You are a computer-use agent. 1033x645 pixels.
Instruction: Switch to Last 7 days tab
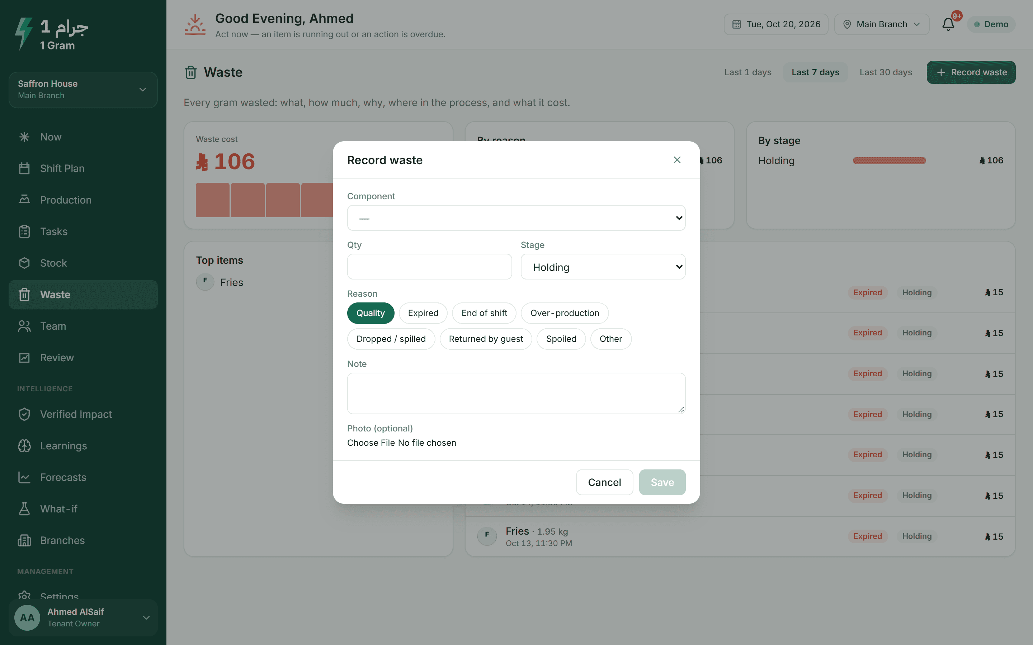coord(815,72)
